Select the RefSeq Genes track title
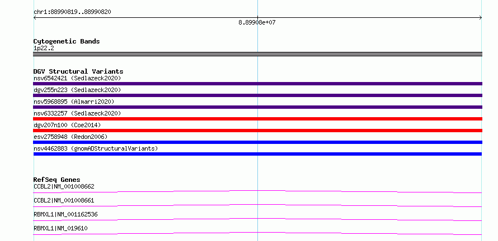This screenshot has height=241, width=498. [x=57, y=180]
